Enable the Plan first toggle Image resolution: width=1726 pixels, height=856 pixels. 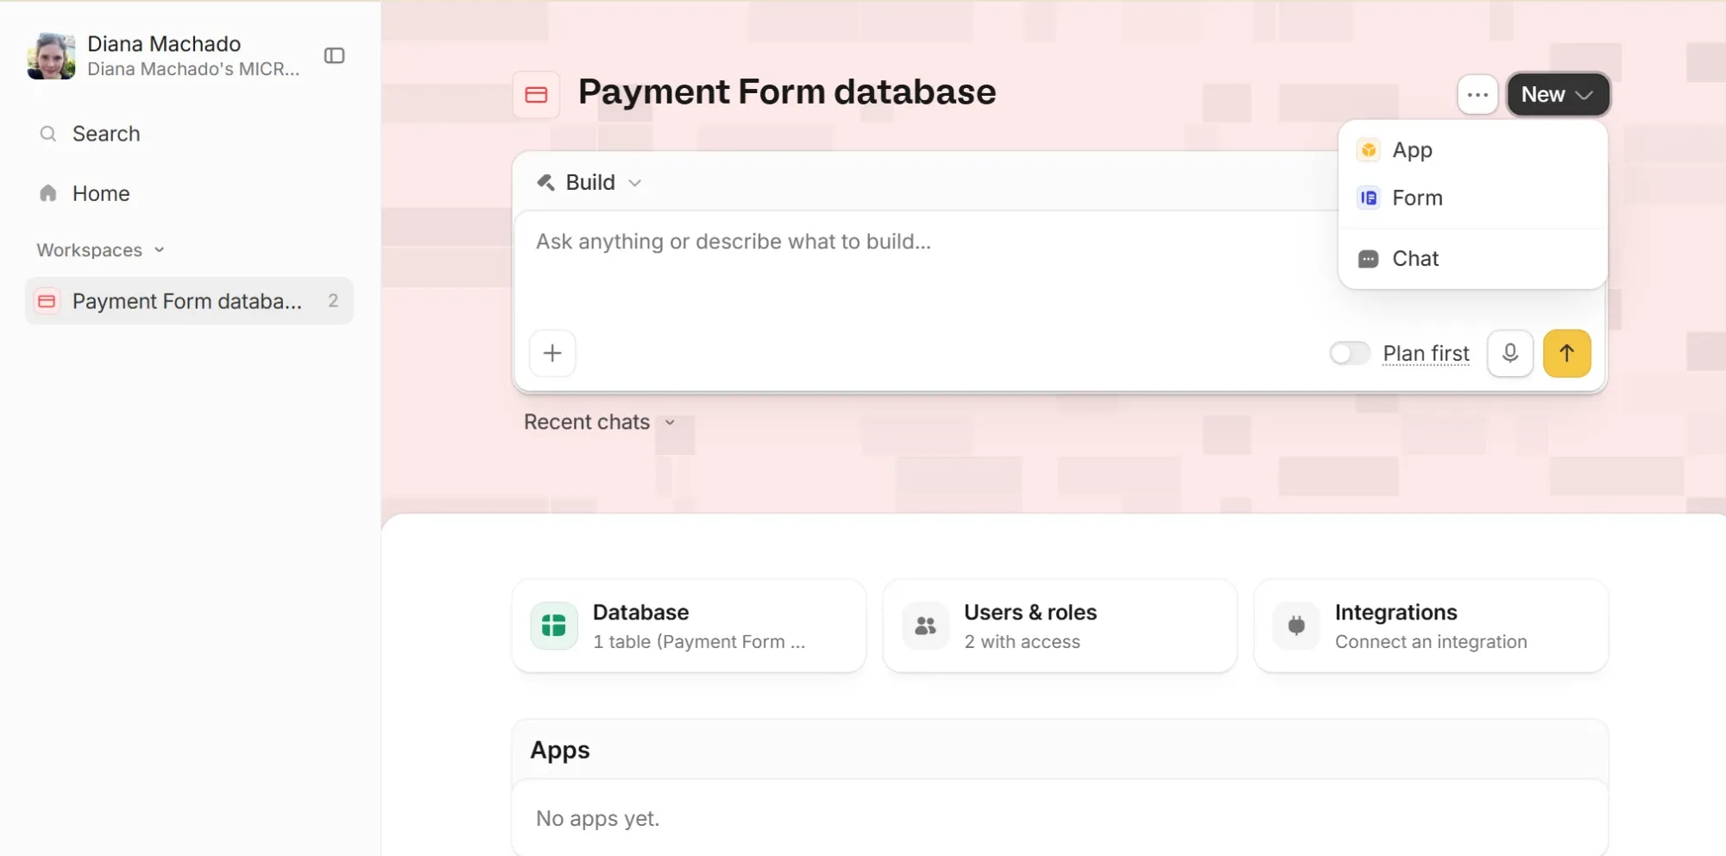[1350, 353]
